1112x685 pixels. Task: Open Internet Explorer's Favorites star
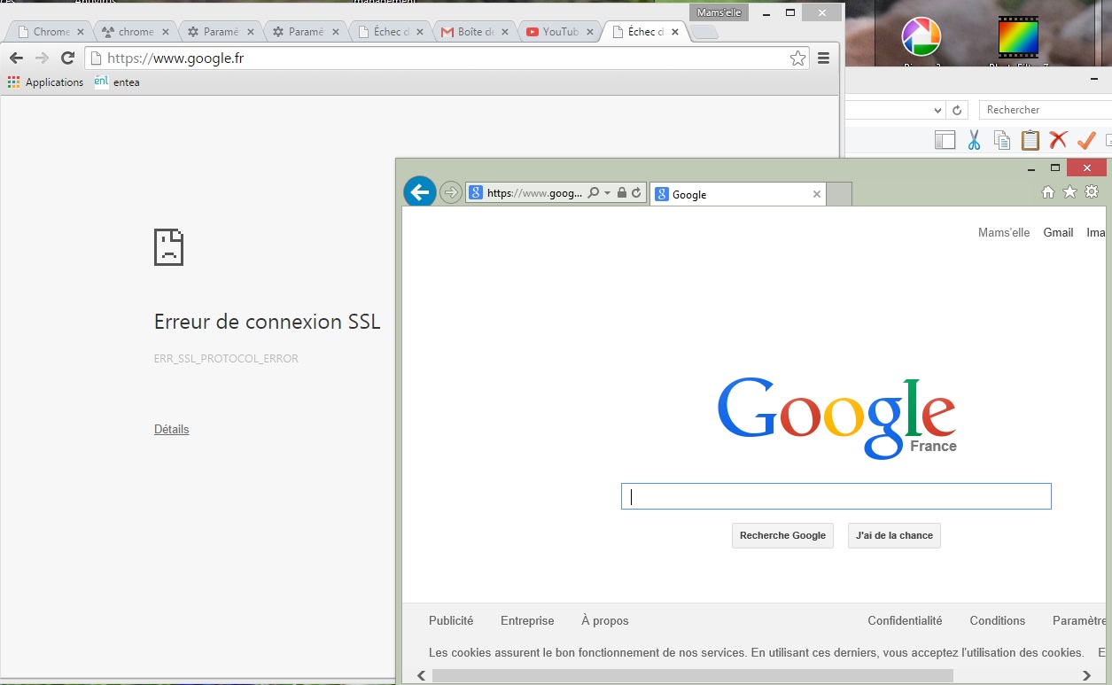click(1069, 191)
